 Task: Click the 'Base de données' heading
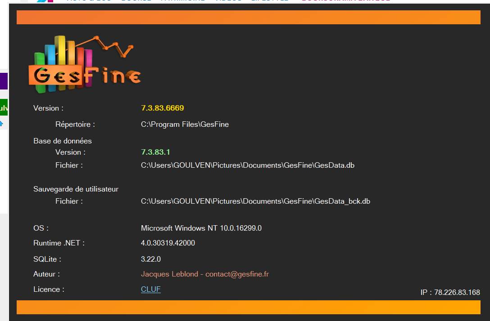coord(63,141)
